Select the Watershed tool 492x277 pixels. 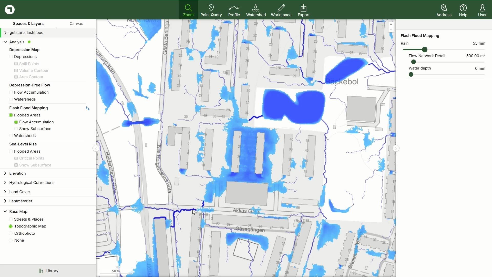[x=256, y=10]
